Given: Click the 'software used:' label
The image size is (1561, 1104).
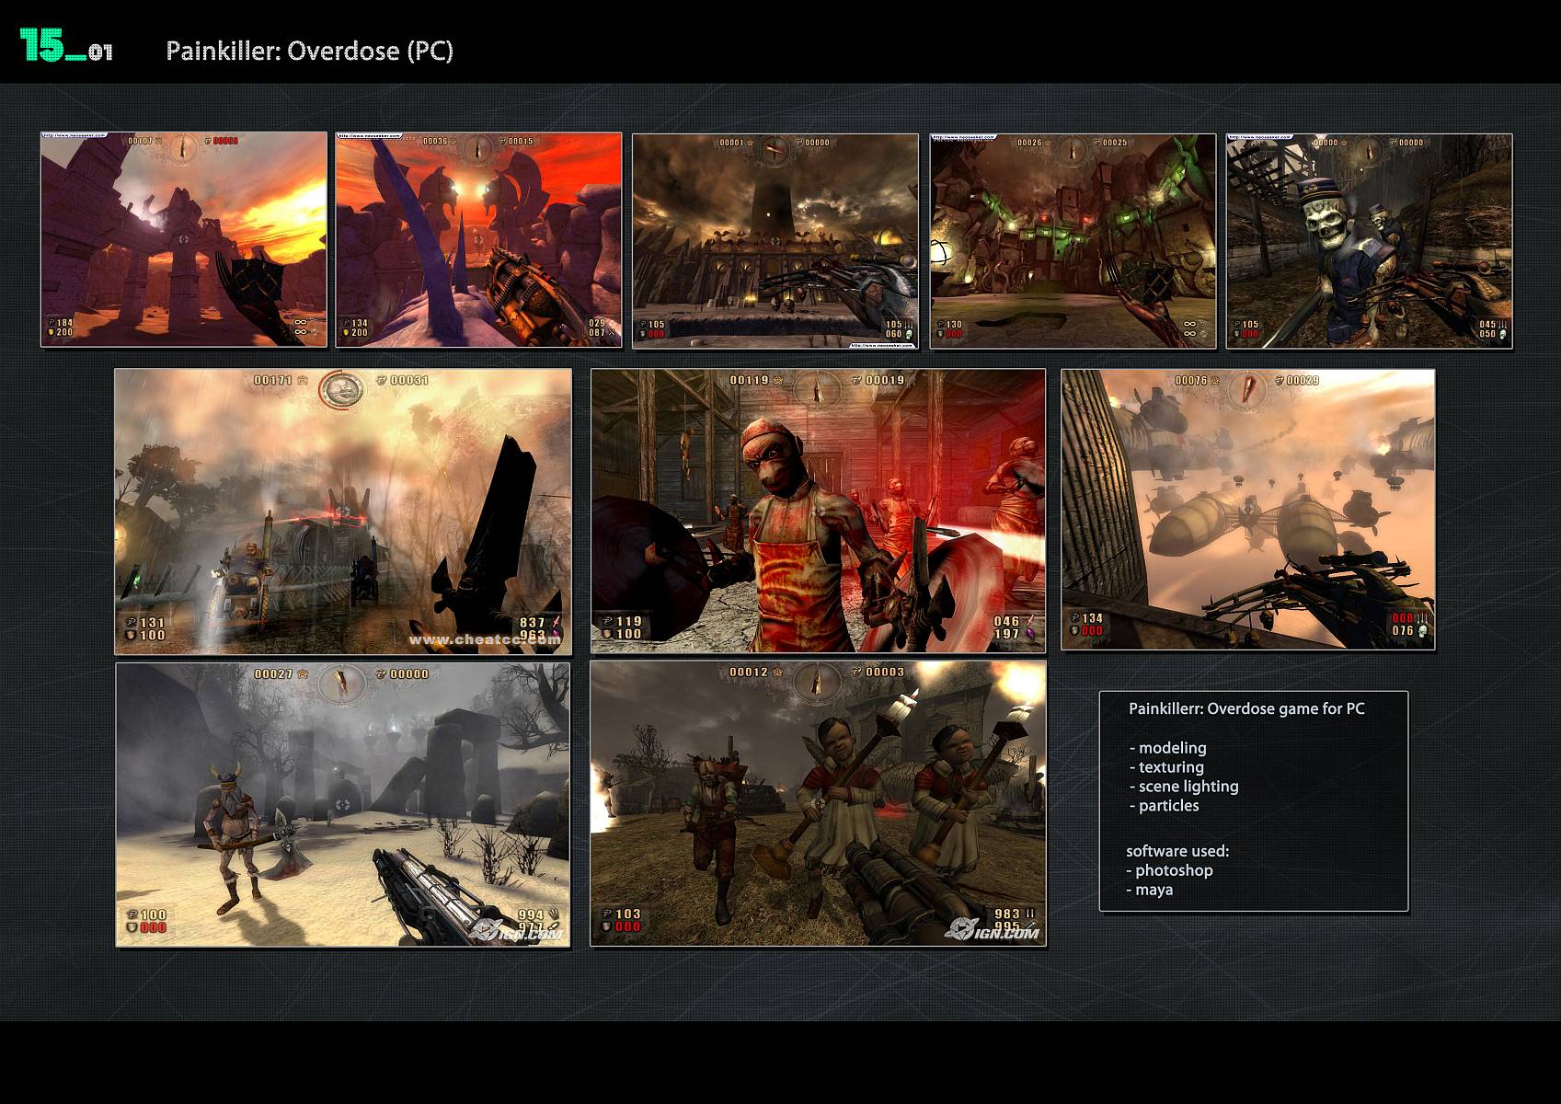Looking at the screenshot, I should [1177, 851].
